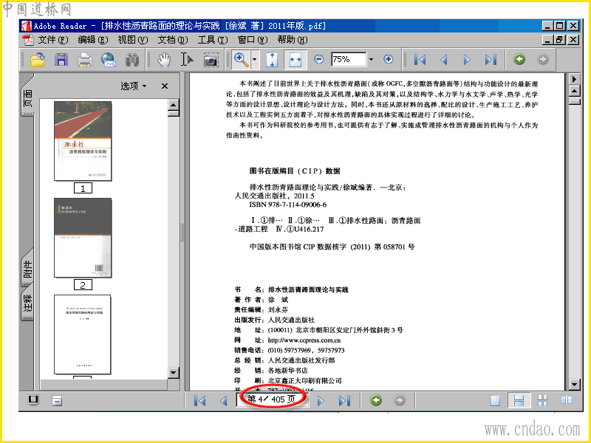
Task: Open the 文档(D) menu
Action: (173, 40)
